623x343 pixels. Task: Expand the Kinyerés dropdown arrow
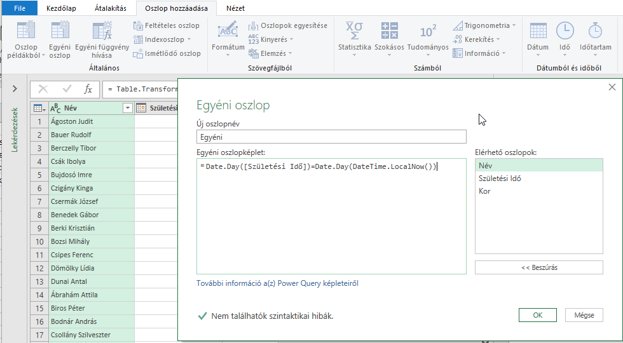(x=291, y=39)
